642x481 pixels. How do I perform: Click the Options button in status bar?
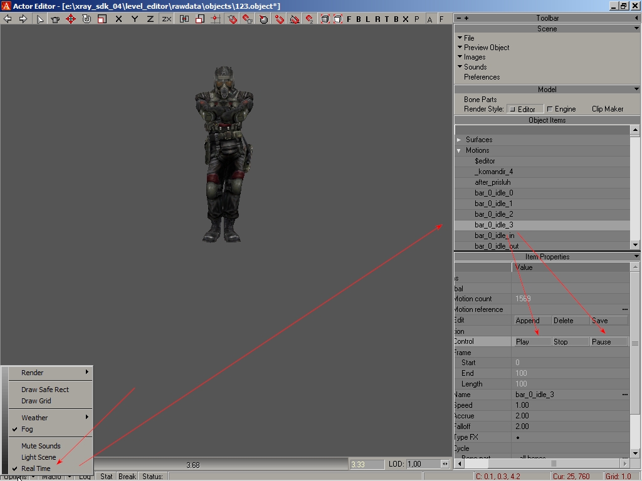15,477
